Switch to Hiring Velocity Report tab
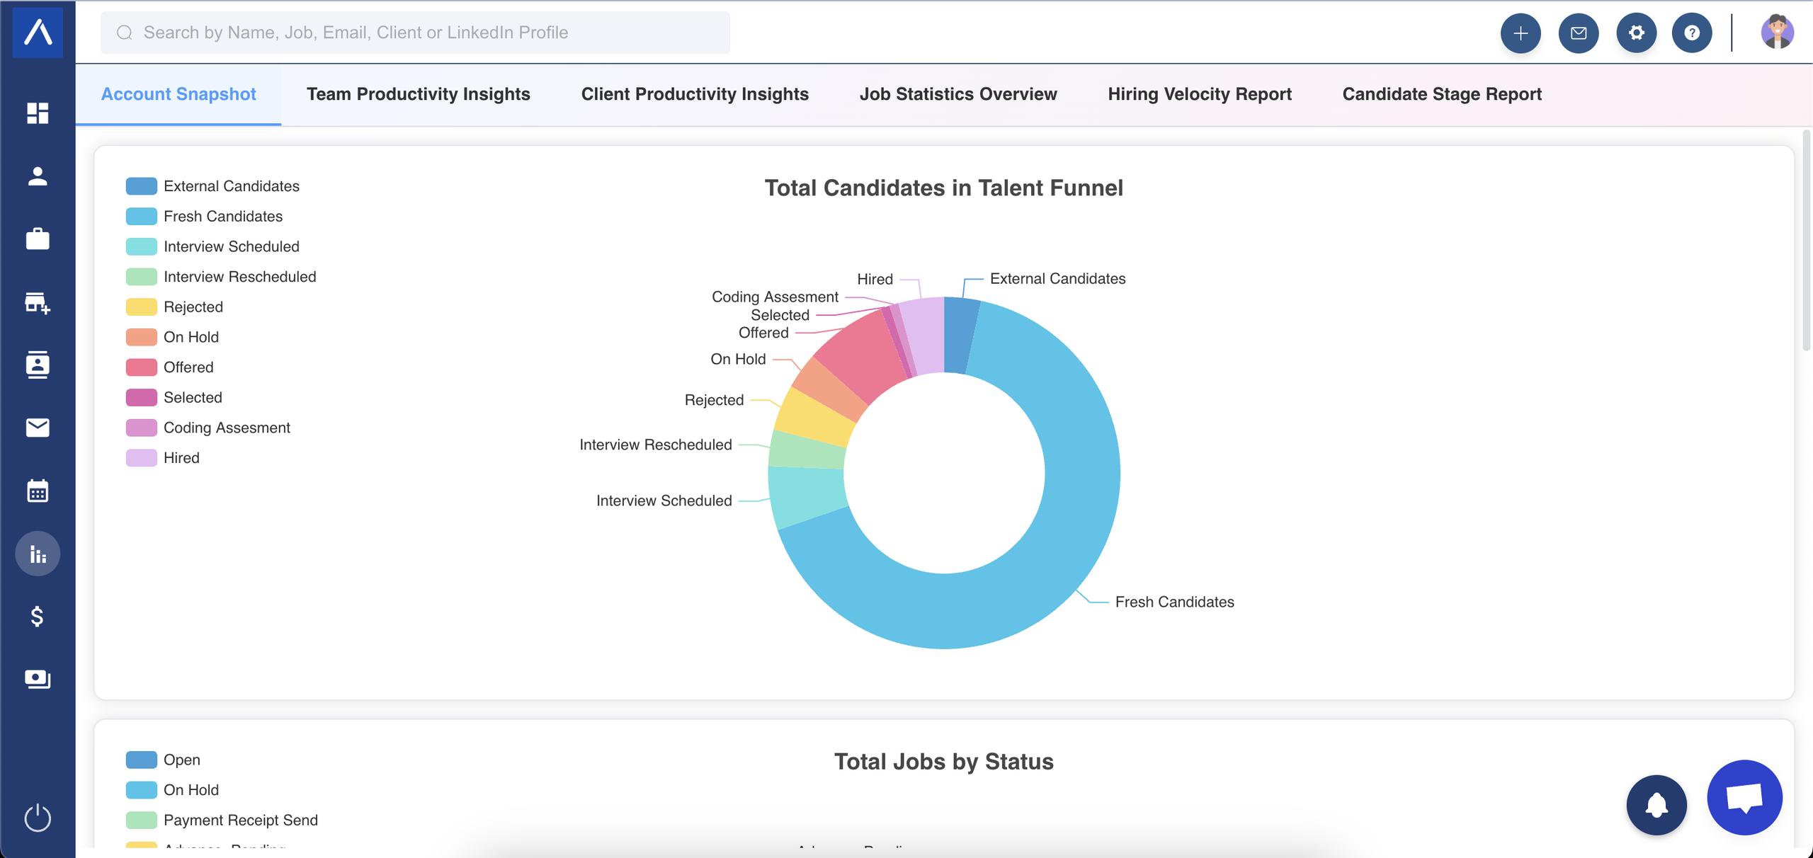The width and height of the screenshot is (1813, 858). click(x=1199, y=94)
